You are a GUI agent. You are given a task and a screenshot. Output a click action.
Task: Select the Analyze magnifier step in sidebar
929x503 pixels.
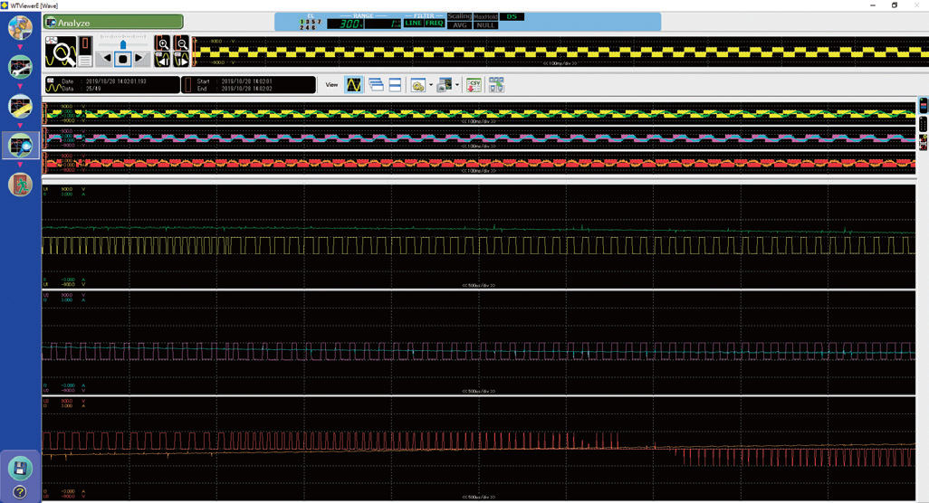(x=20, y=146)
